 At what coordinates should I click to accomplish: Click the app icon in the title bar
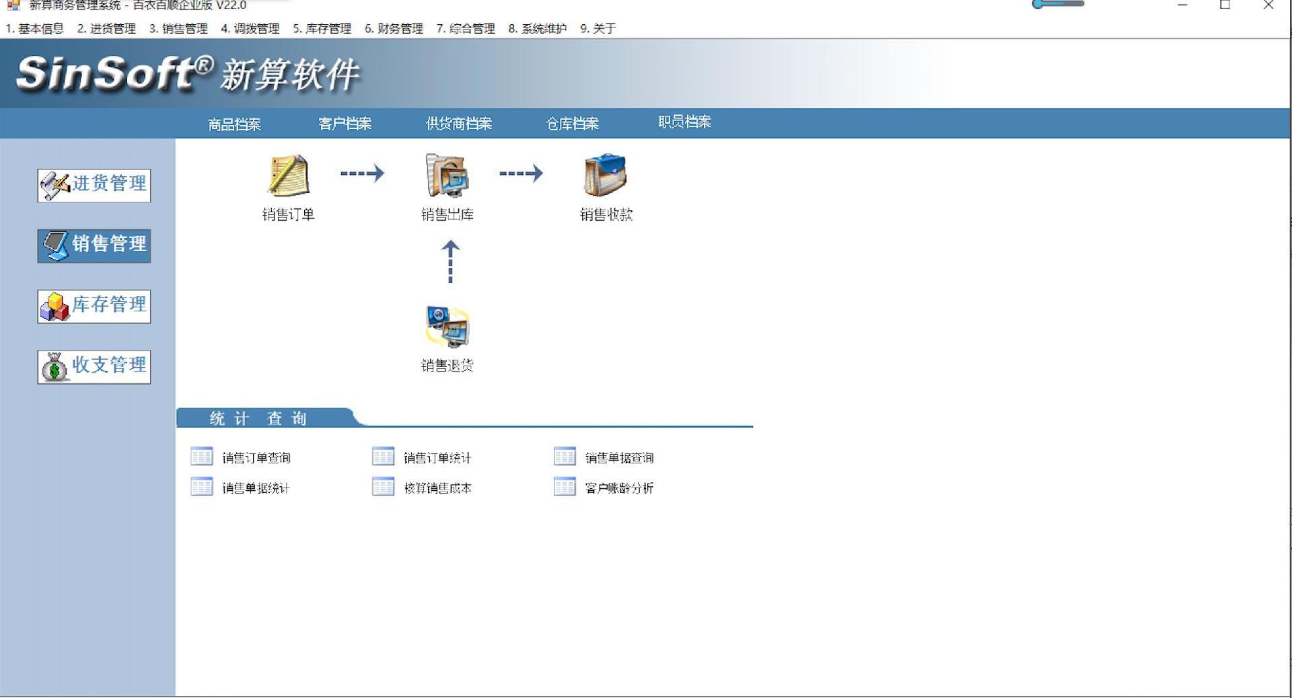pos(13,5)
